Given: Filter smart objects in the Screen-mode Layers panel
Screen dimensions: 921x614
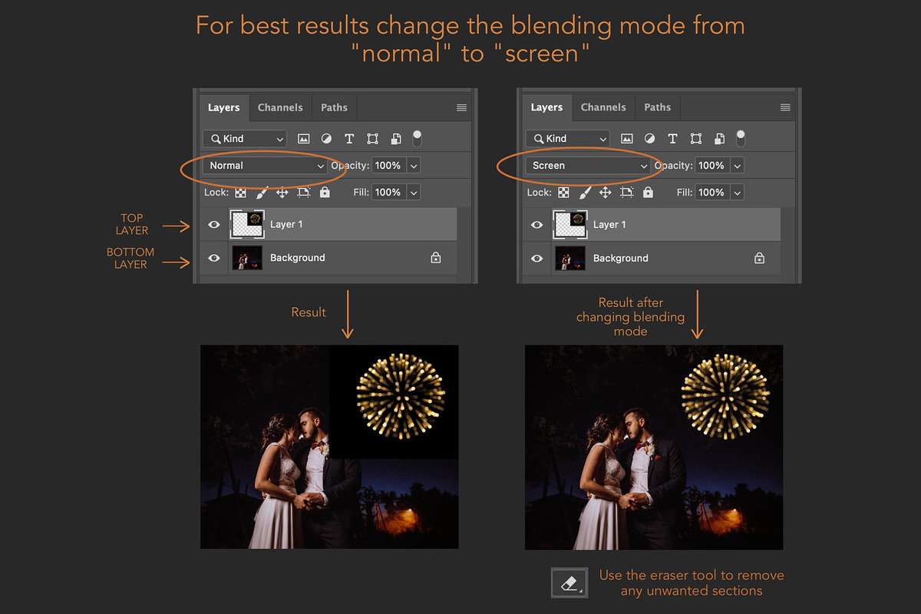Looking at the screenshot, I should (x=719, y=139).
